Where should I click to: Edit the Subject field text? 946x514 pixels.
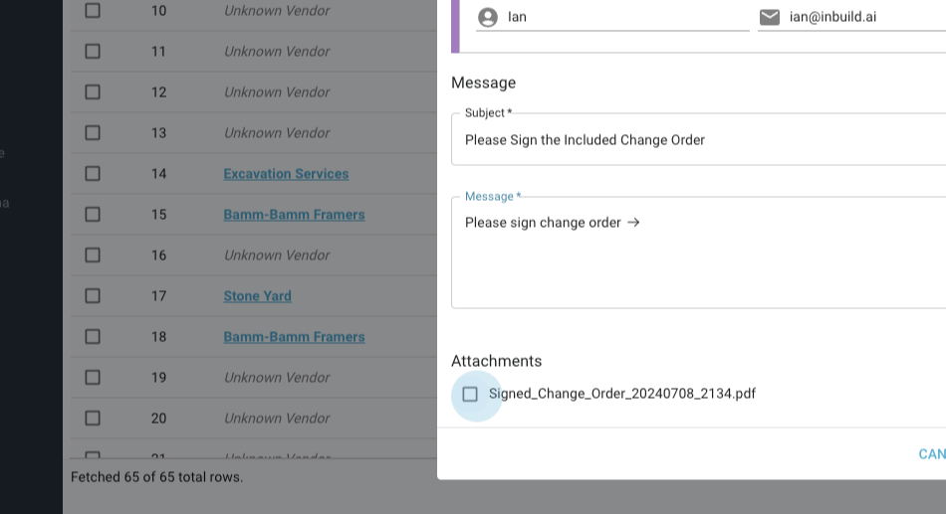pos(697,140)
